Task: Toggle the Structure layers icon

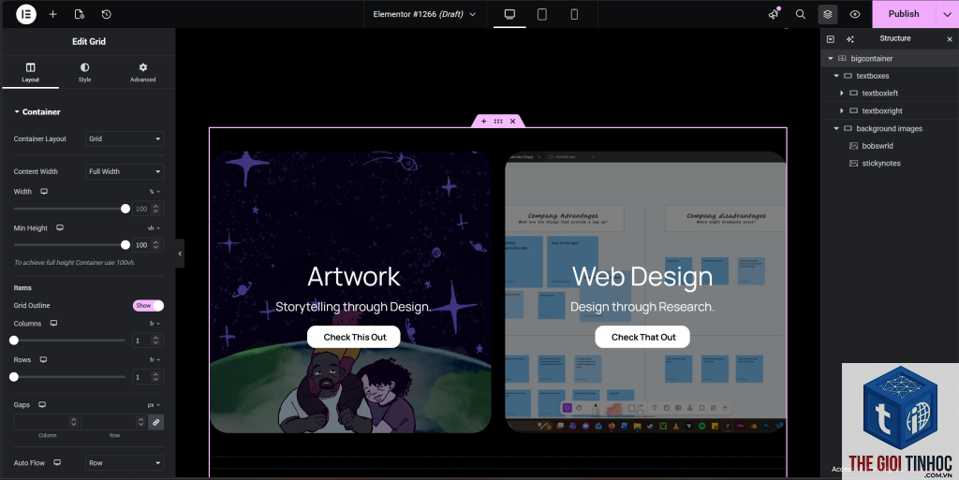Action: [828, 14]
